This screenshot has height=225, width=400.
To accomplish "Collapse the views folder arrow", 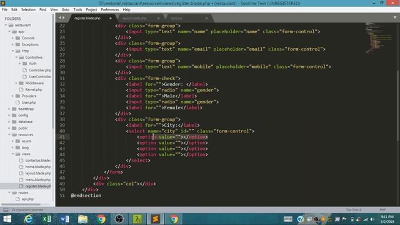I will pyautogui.click(x=12, y=154).
